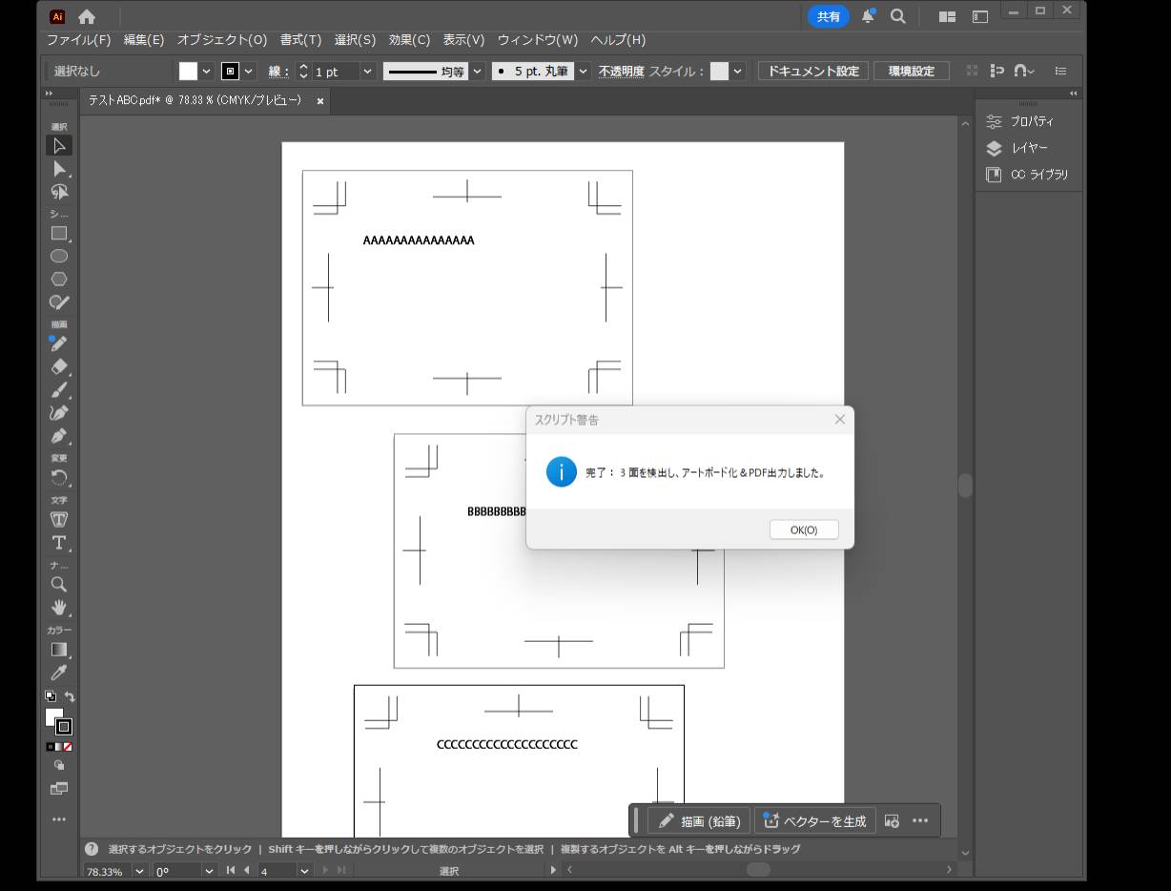Swap fill and stroke colors
Viewport: 1171px width, 891px height.
click(70, 696)
